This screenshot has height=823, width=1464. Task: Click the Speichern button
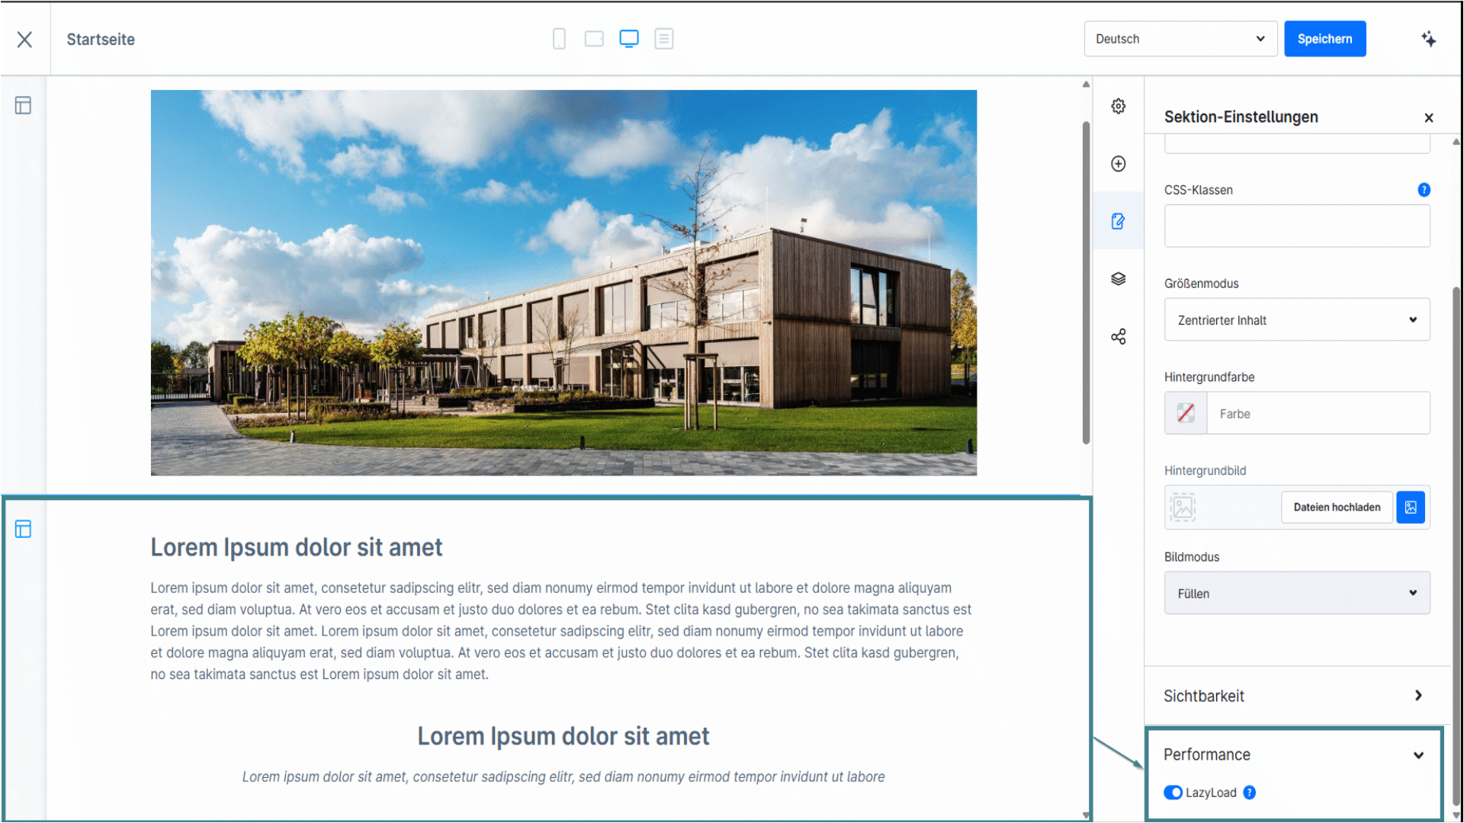[1324, 39]
